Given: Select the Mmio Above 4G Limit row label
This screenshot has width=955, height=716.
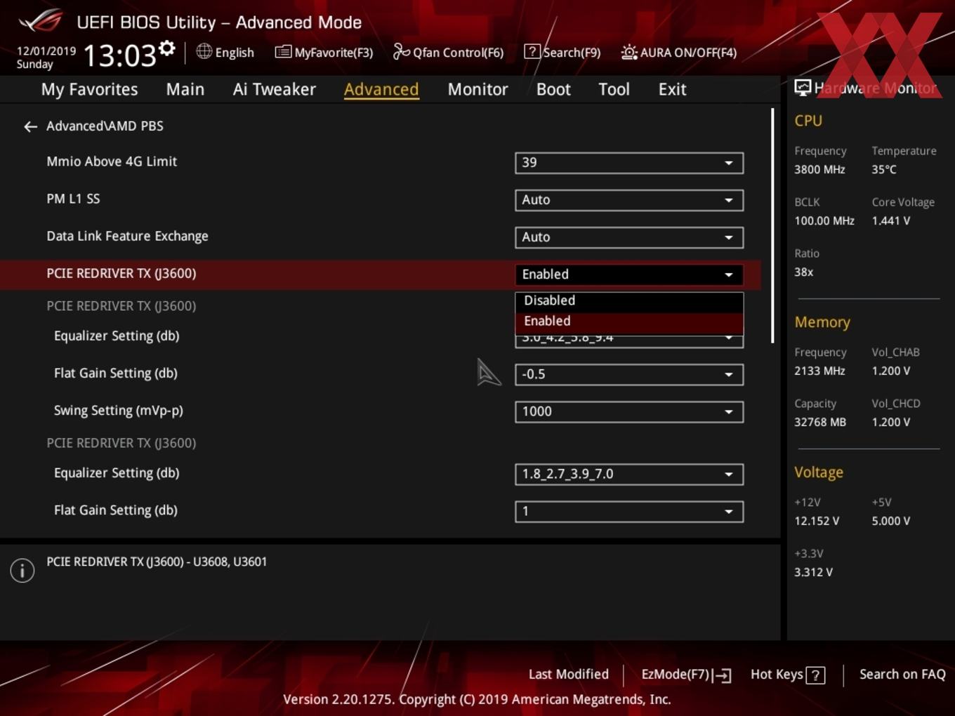Looking at the screenshot, I should point(112,161).
